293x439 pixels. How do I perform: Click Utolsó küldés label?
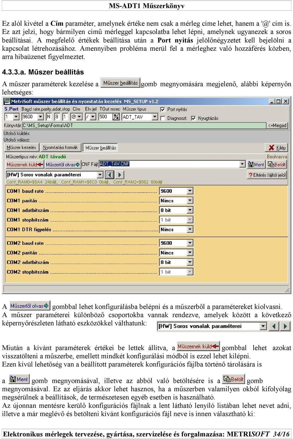coord(17,133)
